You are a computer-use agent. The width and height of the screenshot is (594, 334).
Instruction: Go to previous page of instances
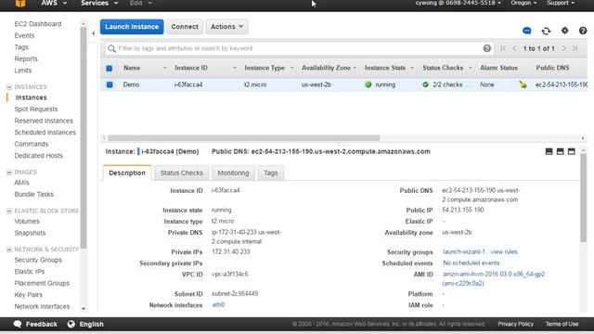pyautogui.click(x=514, y=48)
